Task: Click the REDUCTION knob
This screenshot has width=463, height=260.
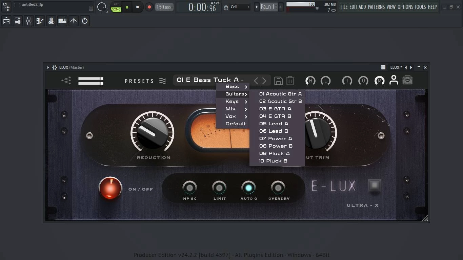Action: click(x=153, y=132)
